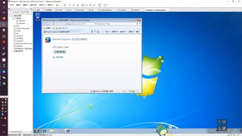The width and height of the screenshot is (242, 136).
Task: Click the Windows 7 Start orb
Action: (x=37, y=131)
